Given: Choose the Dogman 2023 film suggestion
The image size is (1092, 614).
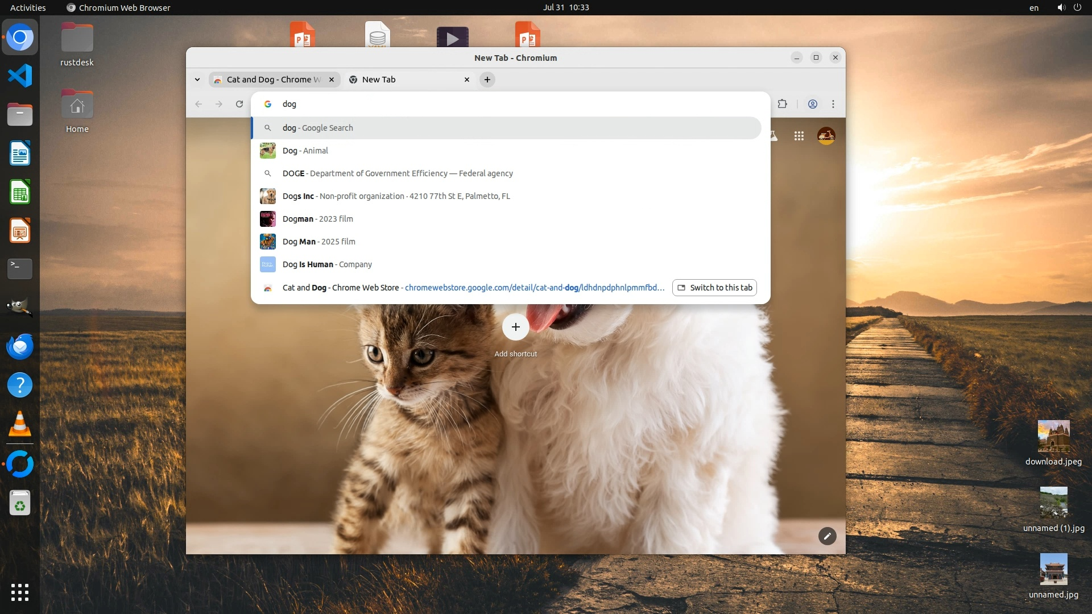Looking at the screenshot, I should 317,219.
